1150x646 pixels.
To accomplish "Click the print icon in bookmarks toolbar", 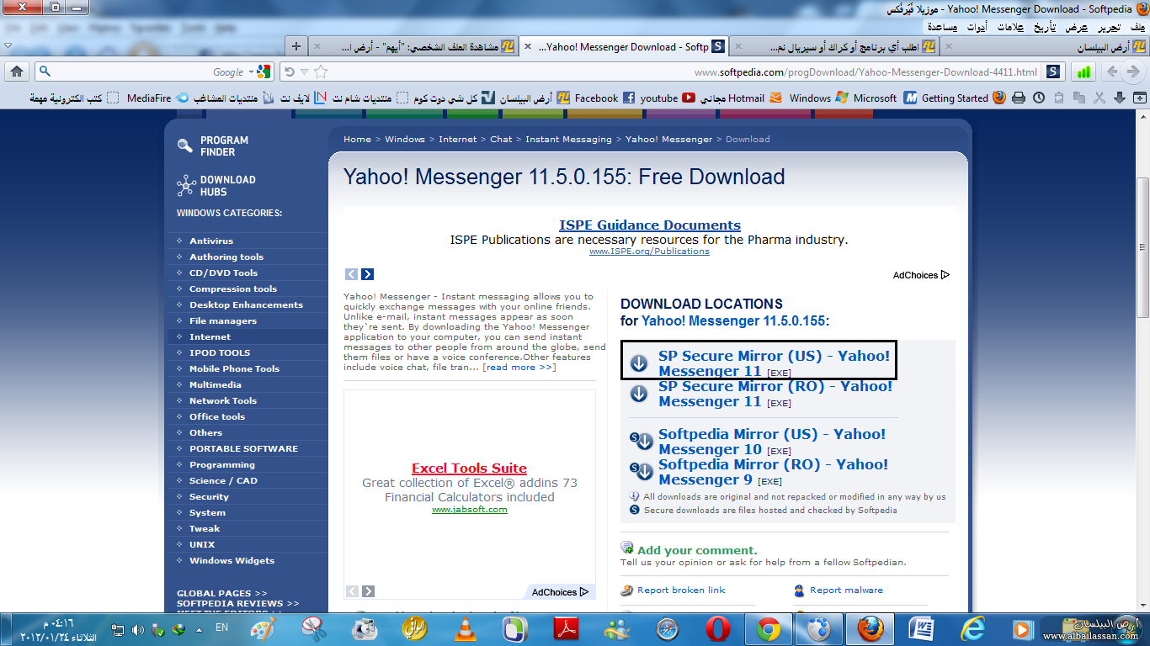I will [1019, 98].
